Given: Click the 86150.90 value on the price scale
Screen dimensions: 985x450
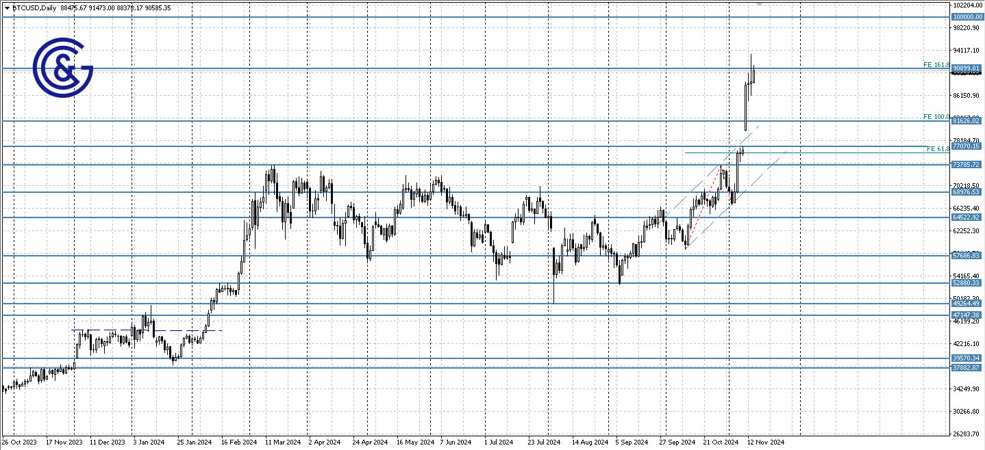Looking at the screenshot, I should tap(964, 96).
